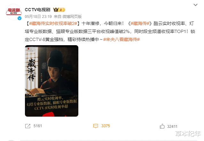Click the comment count 3375

pos(106,126)
